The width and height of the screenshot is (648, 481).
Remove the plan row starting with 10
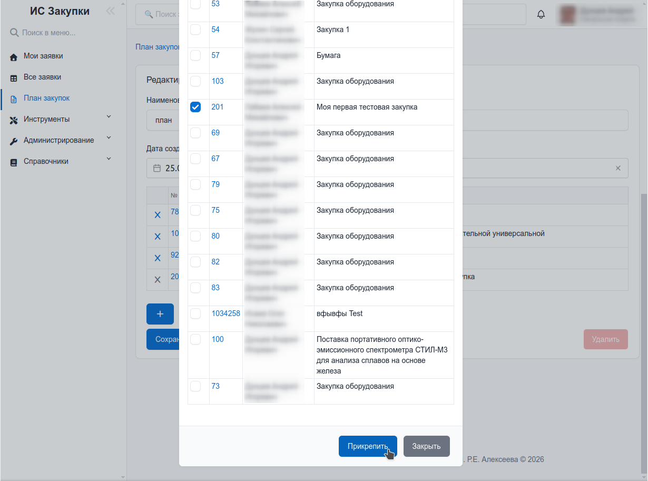[157, 237]
